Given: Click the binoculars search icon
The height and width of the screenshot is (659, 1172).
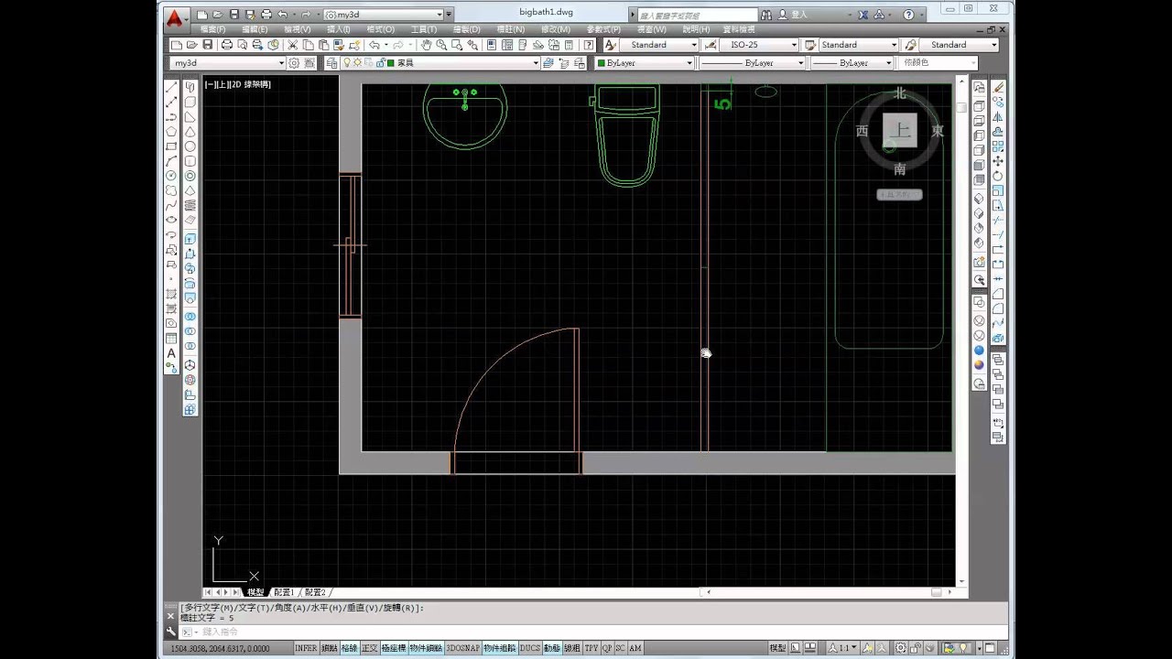Looking at the screenshot, I should [x=765, y=16].
